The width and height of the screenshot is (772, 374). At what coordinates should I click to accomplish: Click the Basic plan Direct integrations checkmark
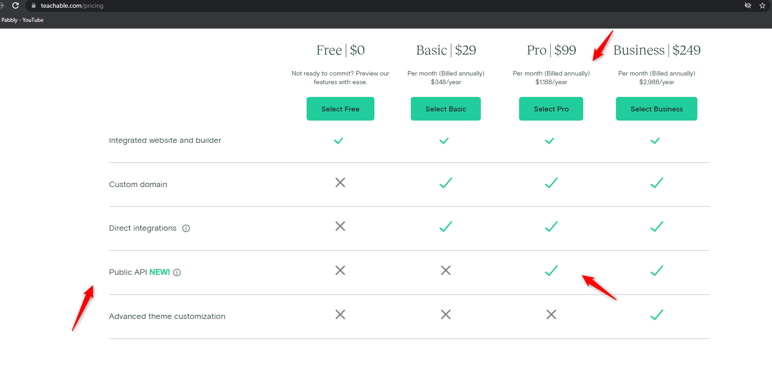pos(446,227)
